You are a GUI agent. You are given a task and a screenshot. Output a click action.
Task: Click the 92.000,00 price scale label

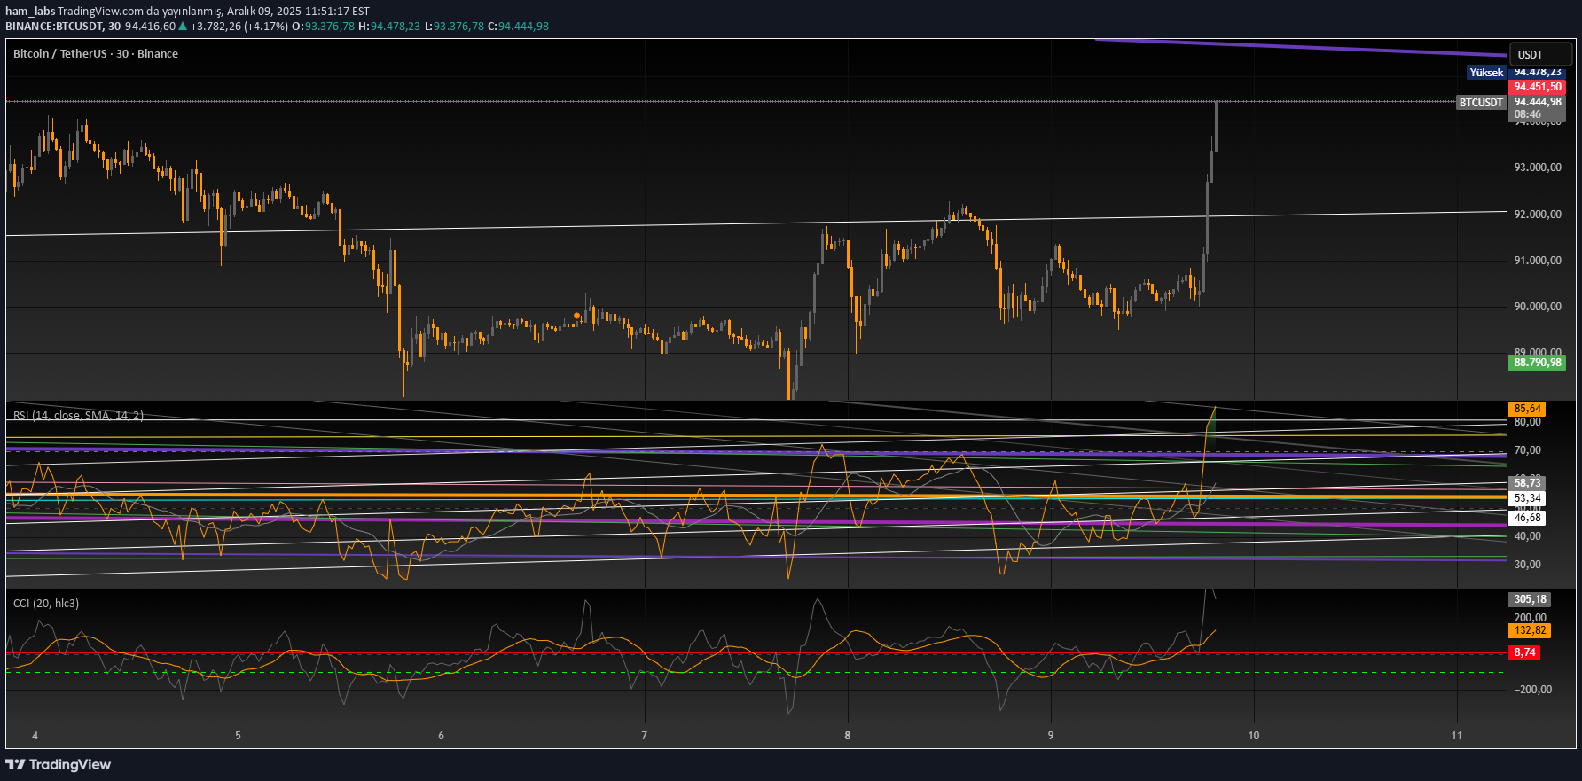click(1537, 215)
